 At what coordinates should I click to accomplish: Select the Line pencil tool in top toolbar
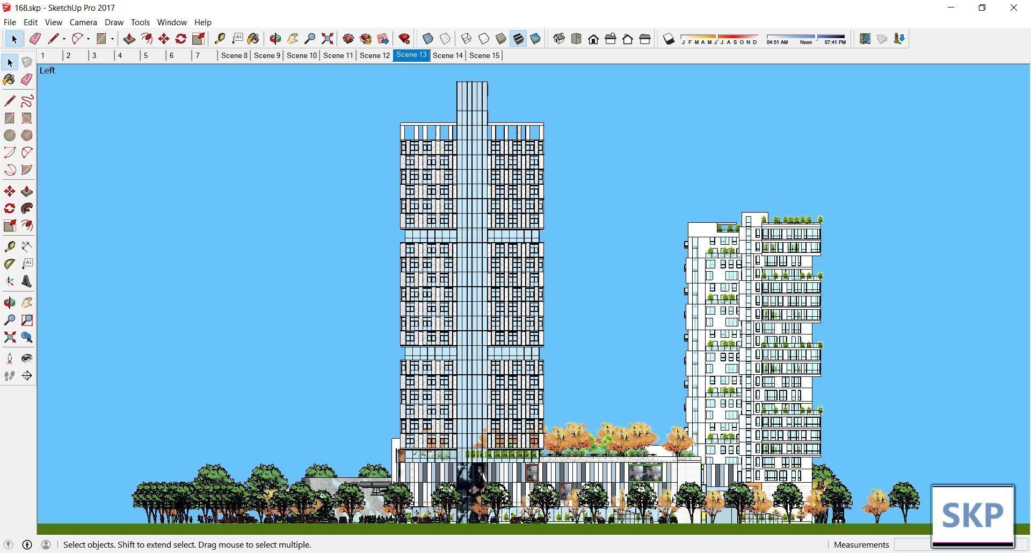point(53,39)
